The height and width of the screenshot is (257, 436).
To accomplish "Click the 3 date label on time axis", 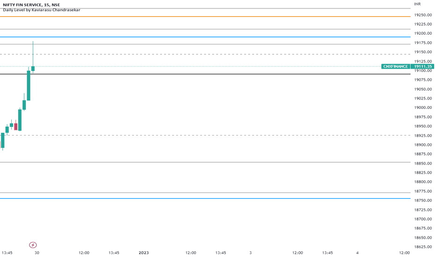I will click(x=251, y=253).
